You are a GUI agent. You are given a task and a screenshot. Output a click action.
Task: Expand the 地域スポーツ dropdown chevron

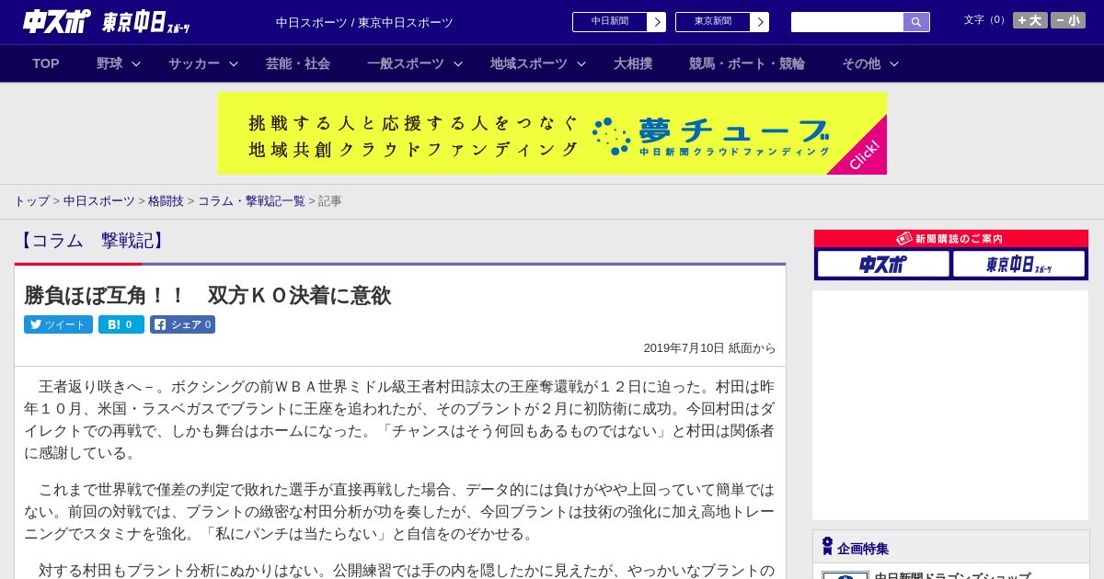581,63
